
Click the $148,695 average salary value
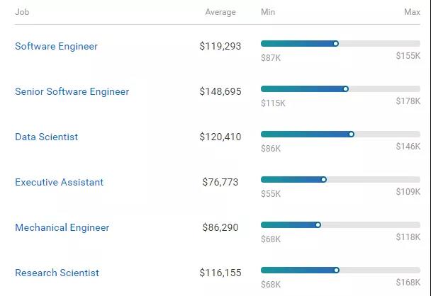[220, 91]
